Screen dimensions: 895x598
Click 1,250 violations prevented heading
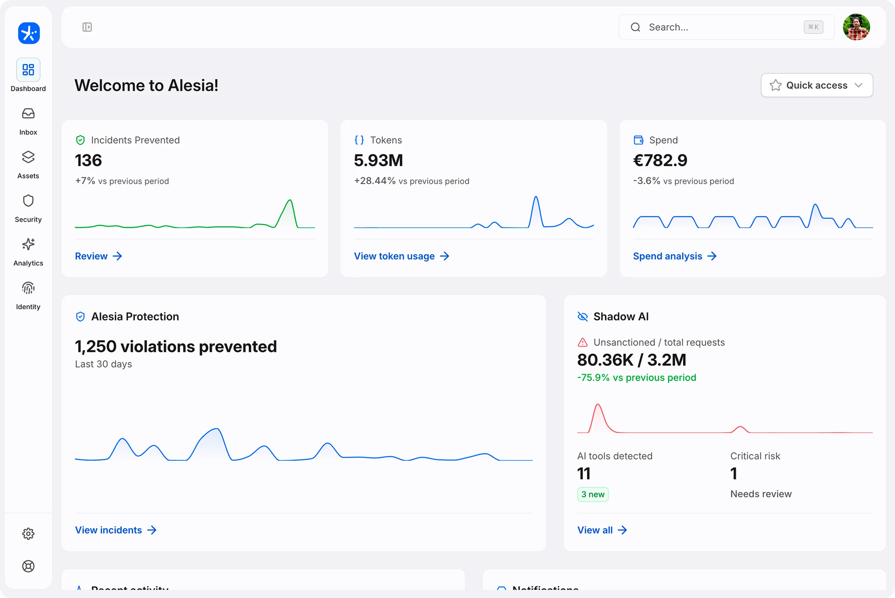[x=176, y=347]
